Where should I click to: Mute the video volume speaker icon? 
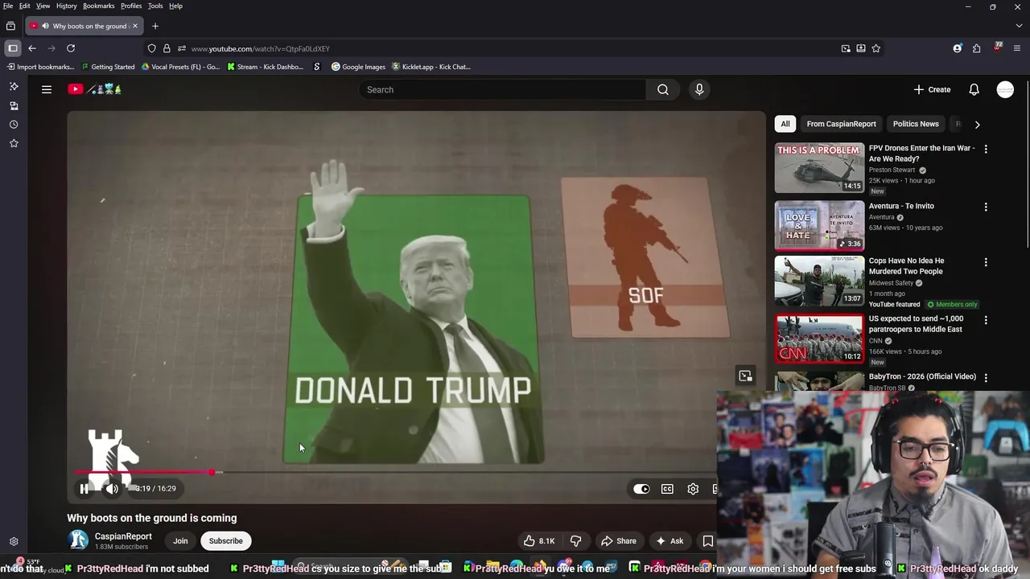112,488
